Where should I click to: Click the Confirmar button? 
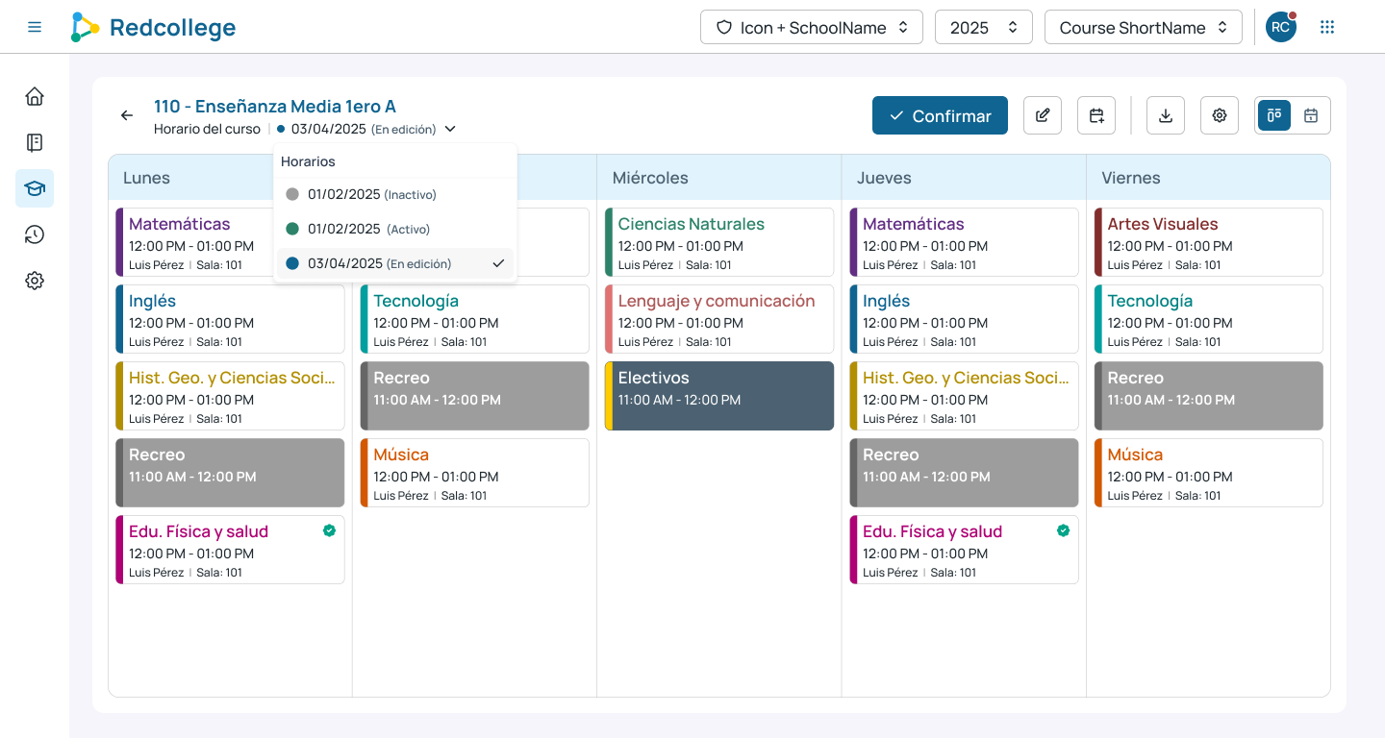tap(940, 115)
